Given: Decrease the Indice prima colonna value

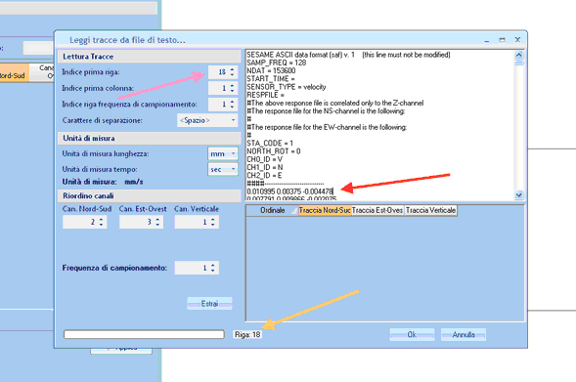Looking at the screenshot, I should pyautogui.click(x=232, y=90).
